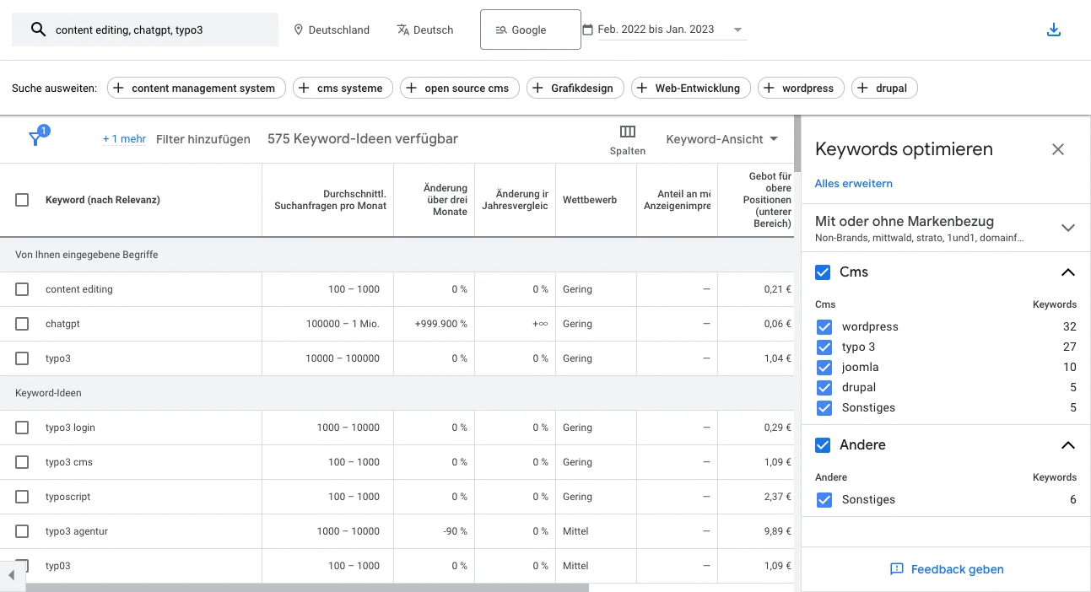
Task: Open the Keyword-Ansicht dropdown
Action: [x=722, y=139]
